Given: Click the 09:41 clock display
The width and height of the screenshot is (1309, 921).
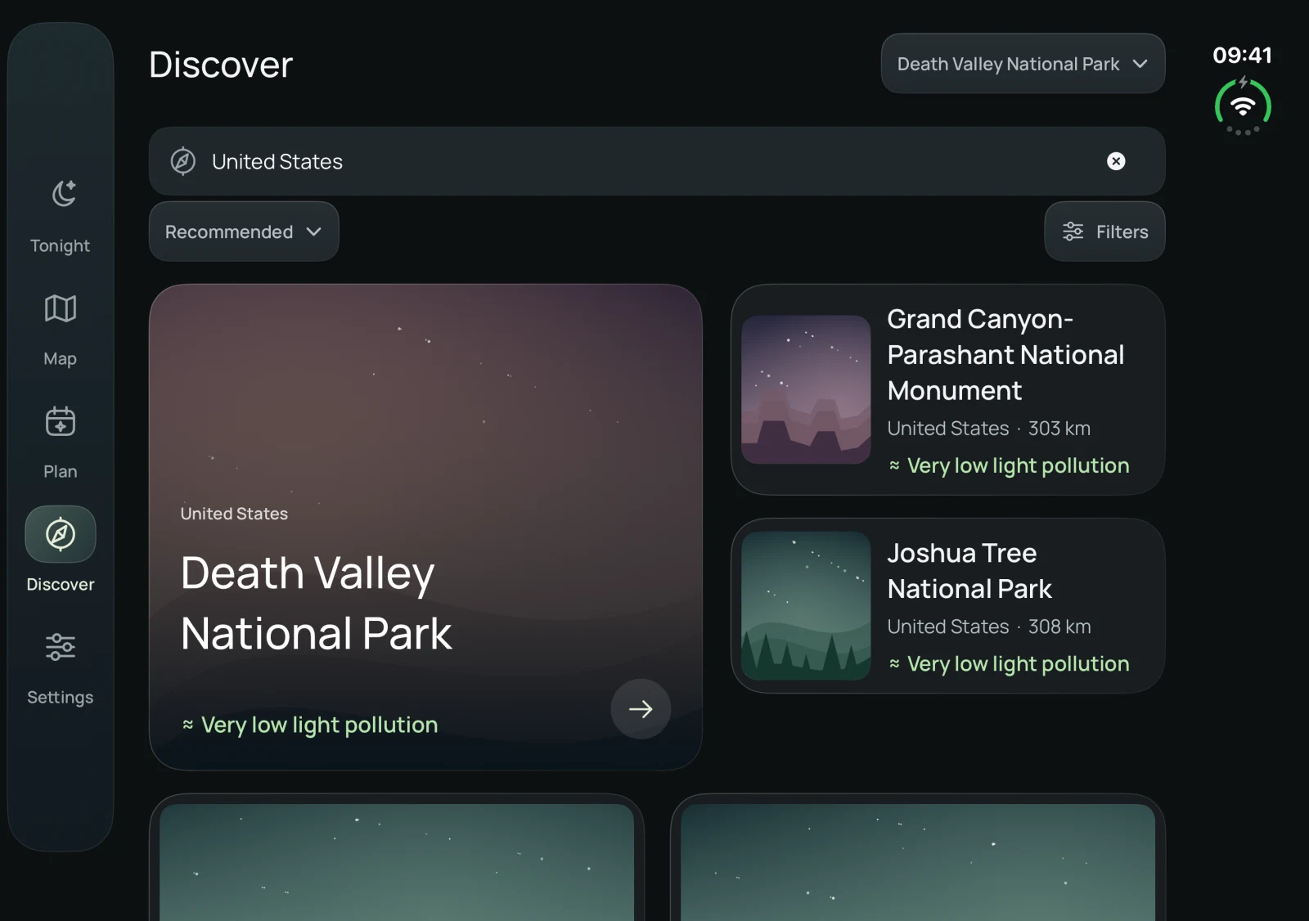Looking at the screenshot, I should 1243,55.
